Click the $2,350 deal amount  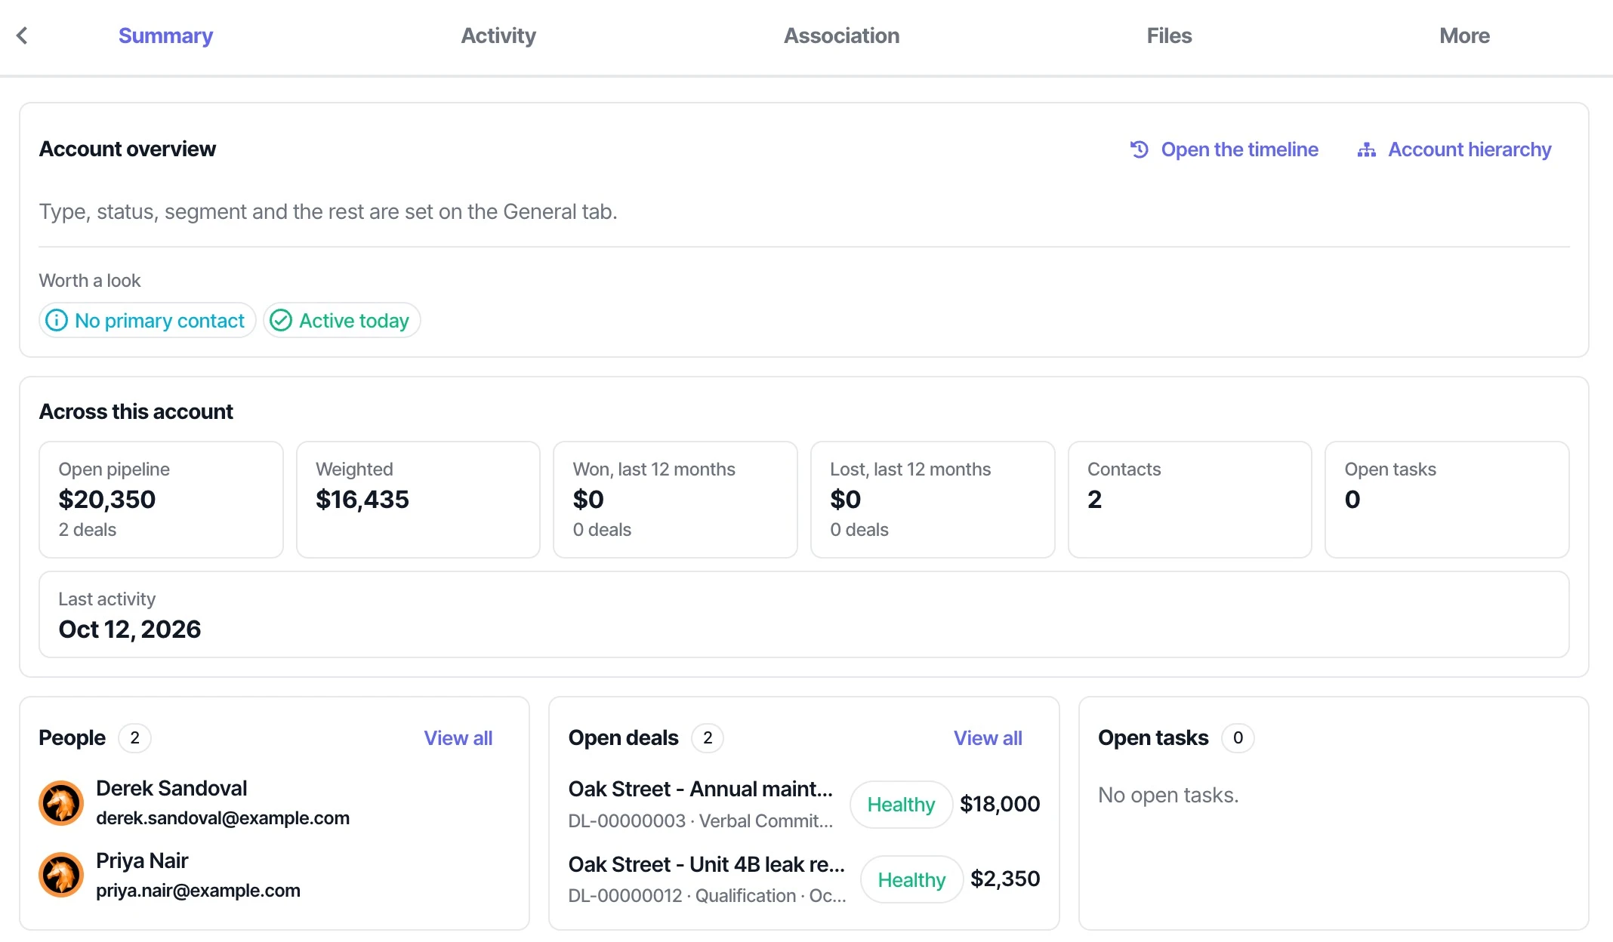(1005, 879)
